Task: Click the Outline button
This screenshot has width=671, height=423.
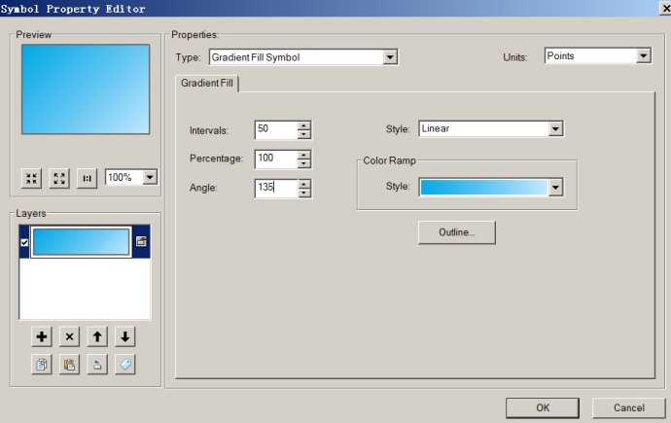Action: coord(457,232)
